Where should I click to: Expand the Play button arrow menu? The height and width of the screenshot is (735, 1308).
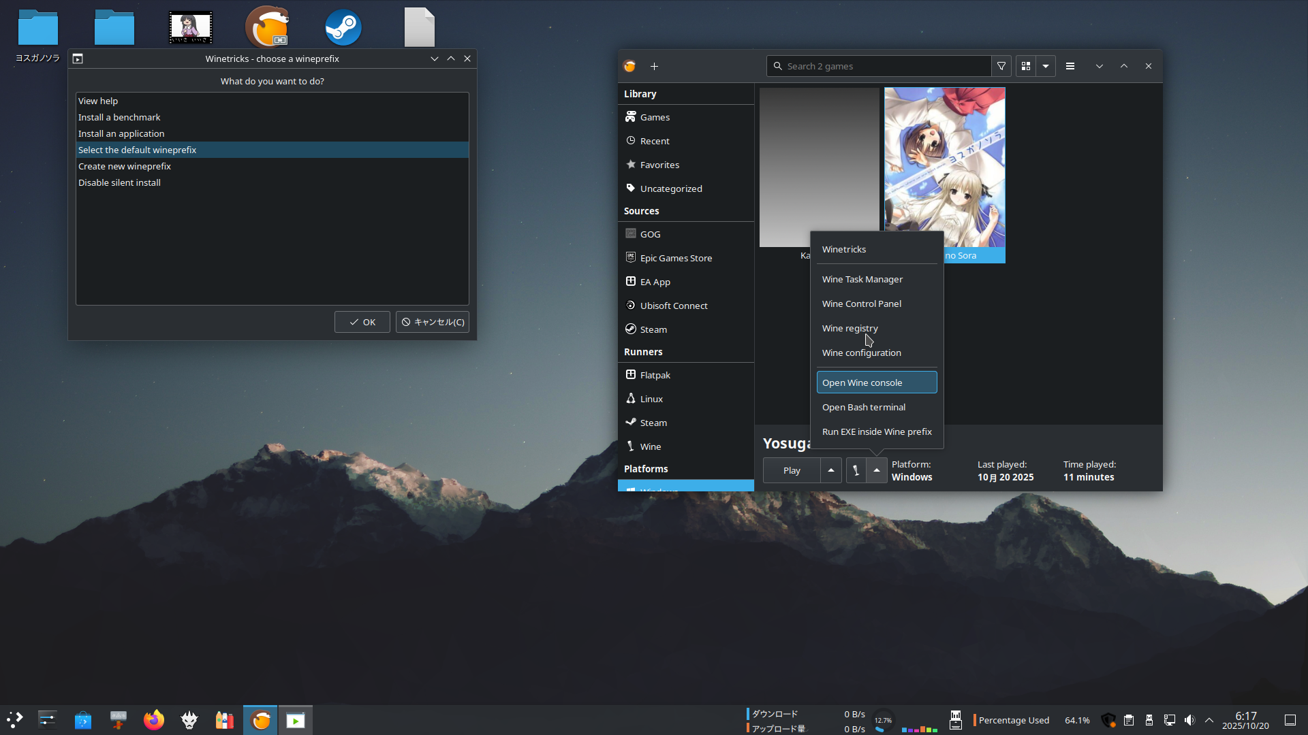pos(831,470)
